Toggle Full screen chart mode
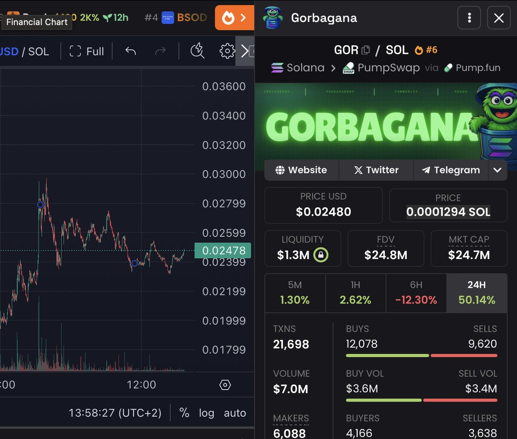Viewport: 517px width, 439px height. pos(87,51)
